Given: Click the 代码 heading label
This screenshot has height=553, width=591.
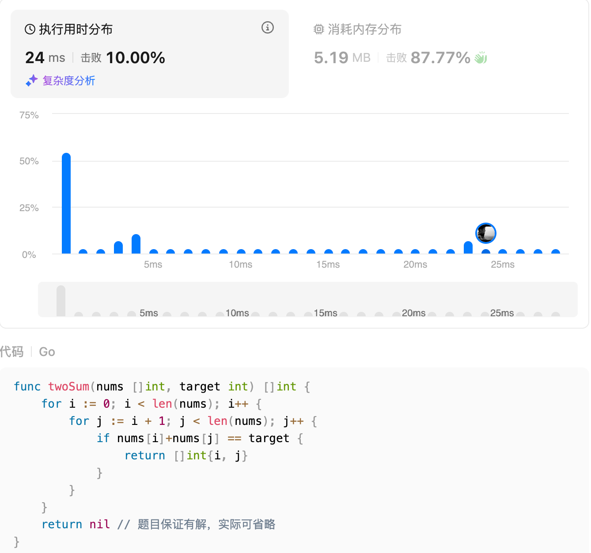Looking at the screenshot, I should click(12, 352).
